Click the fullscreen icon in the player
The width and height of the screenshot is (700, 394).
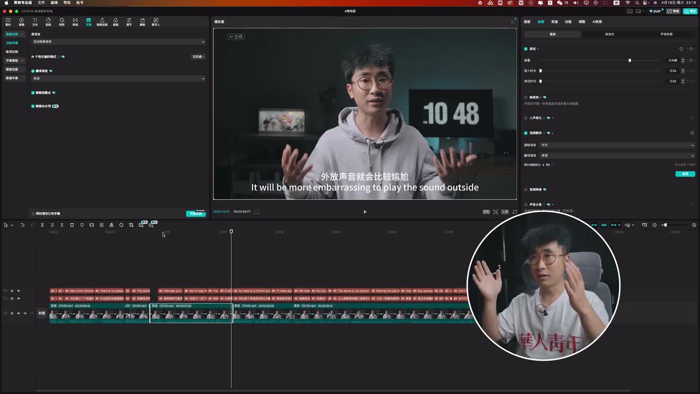pyautogui.click(x=514, y=212)
